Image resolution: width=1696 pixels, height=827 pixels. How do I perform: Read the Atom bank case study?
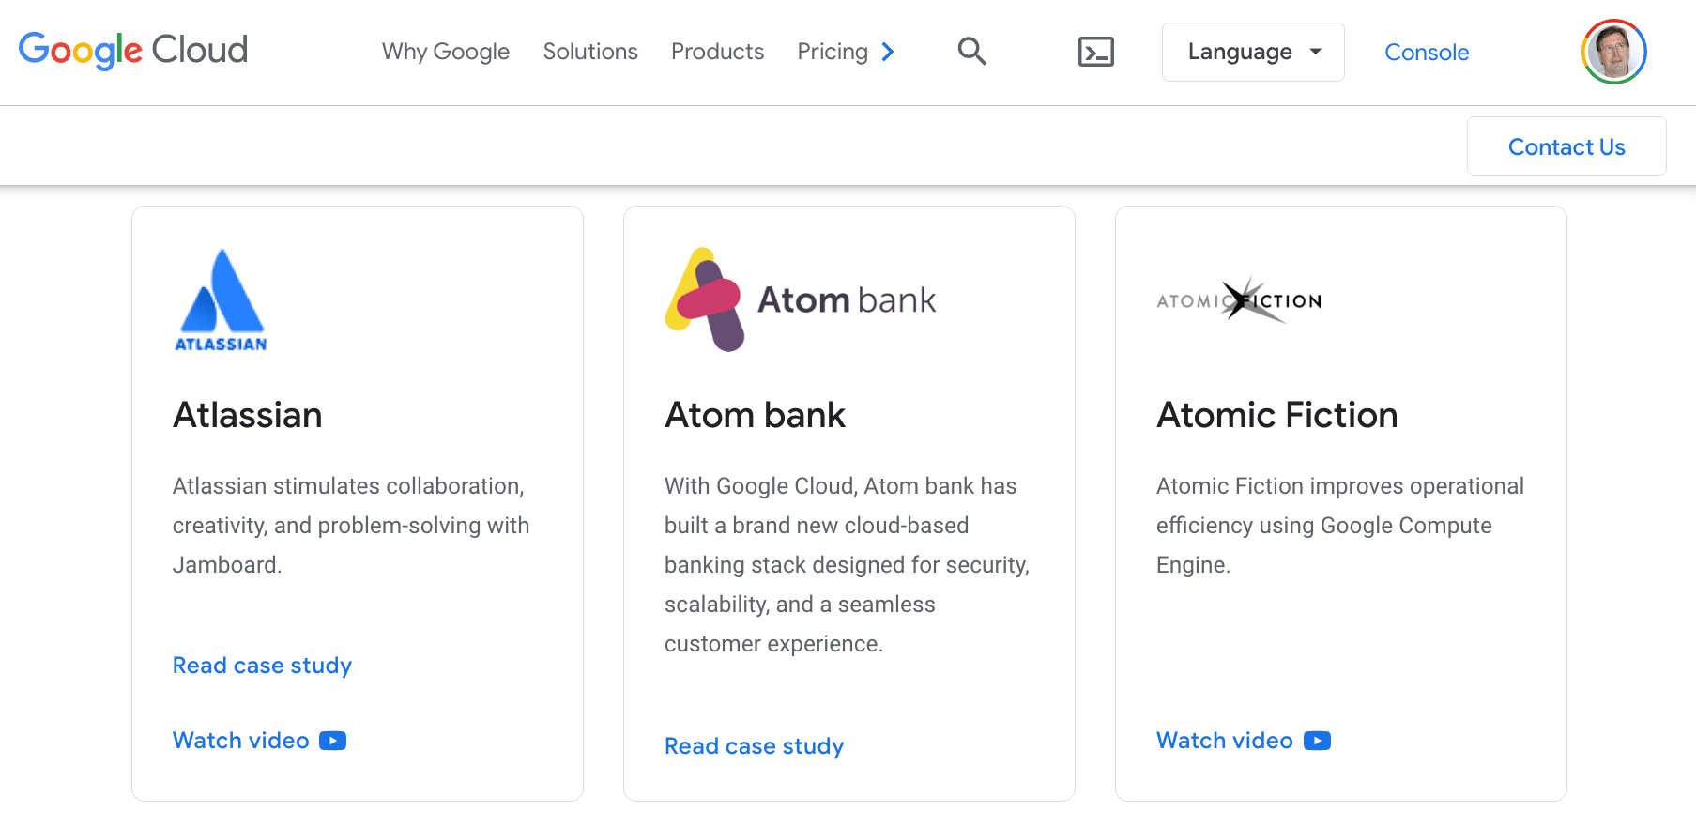(x=754, y=746)
